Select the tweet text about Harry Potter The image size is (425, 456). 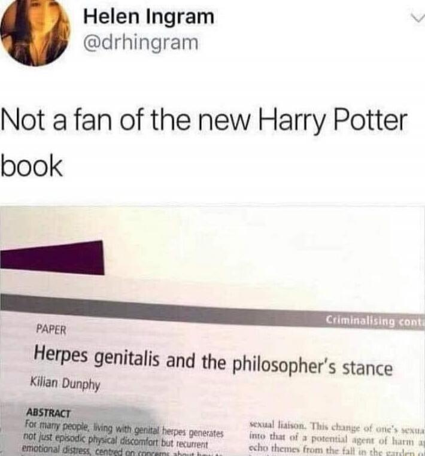(x=204, y=144)
